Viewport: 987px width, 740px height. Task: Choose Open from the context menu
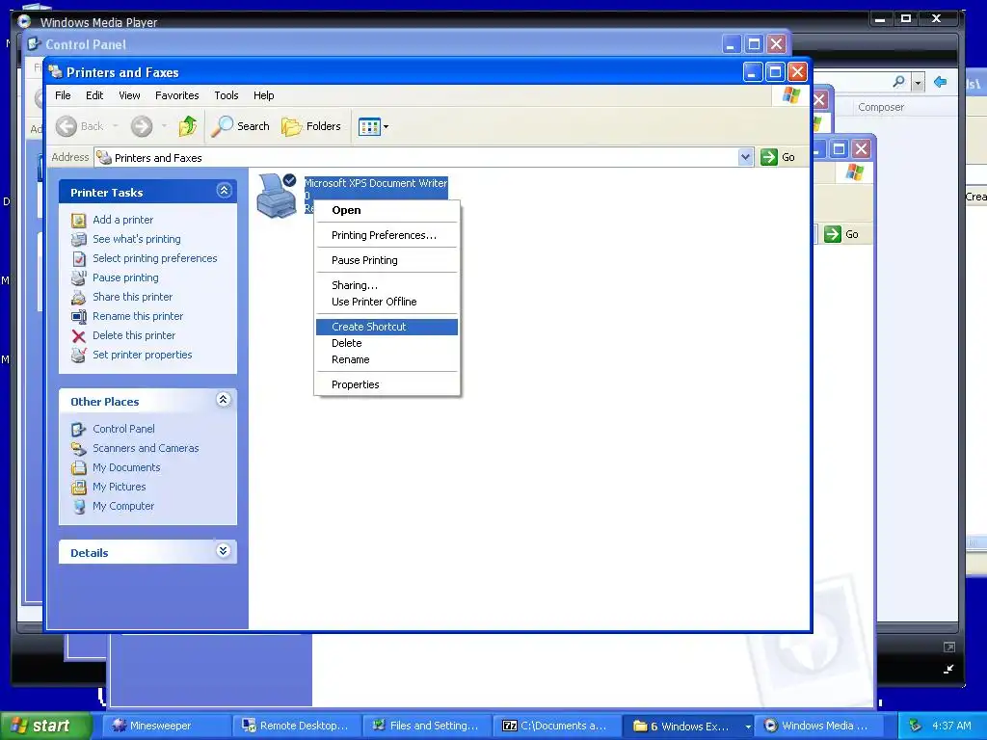pos(387,210)
